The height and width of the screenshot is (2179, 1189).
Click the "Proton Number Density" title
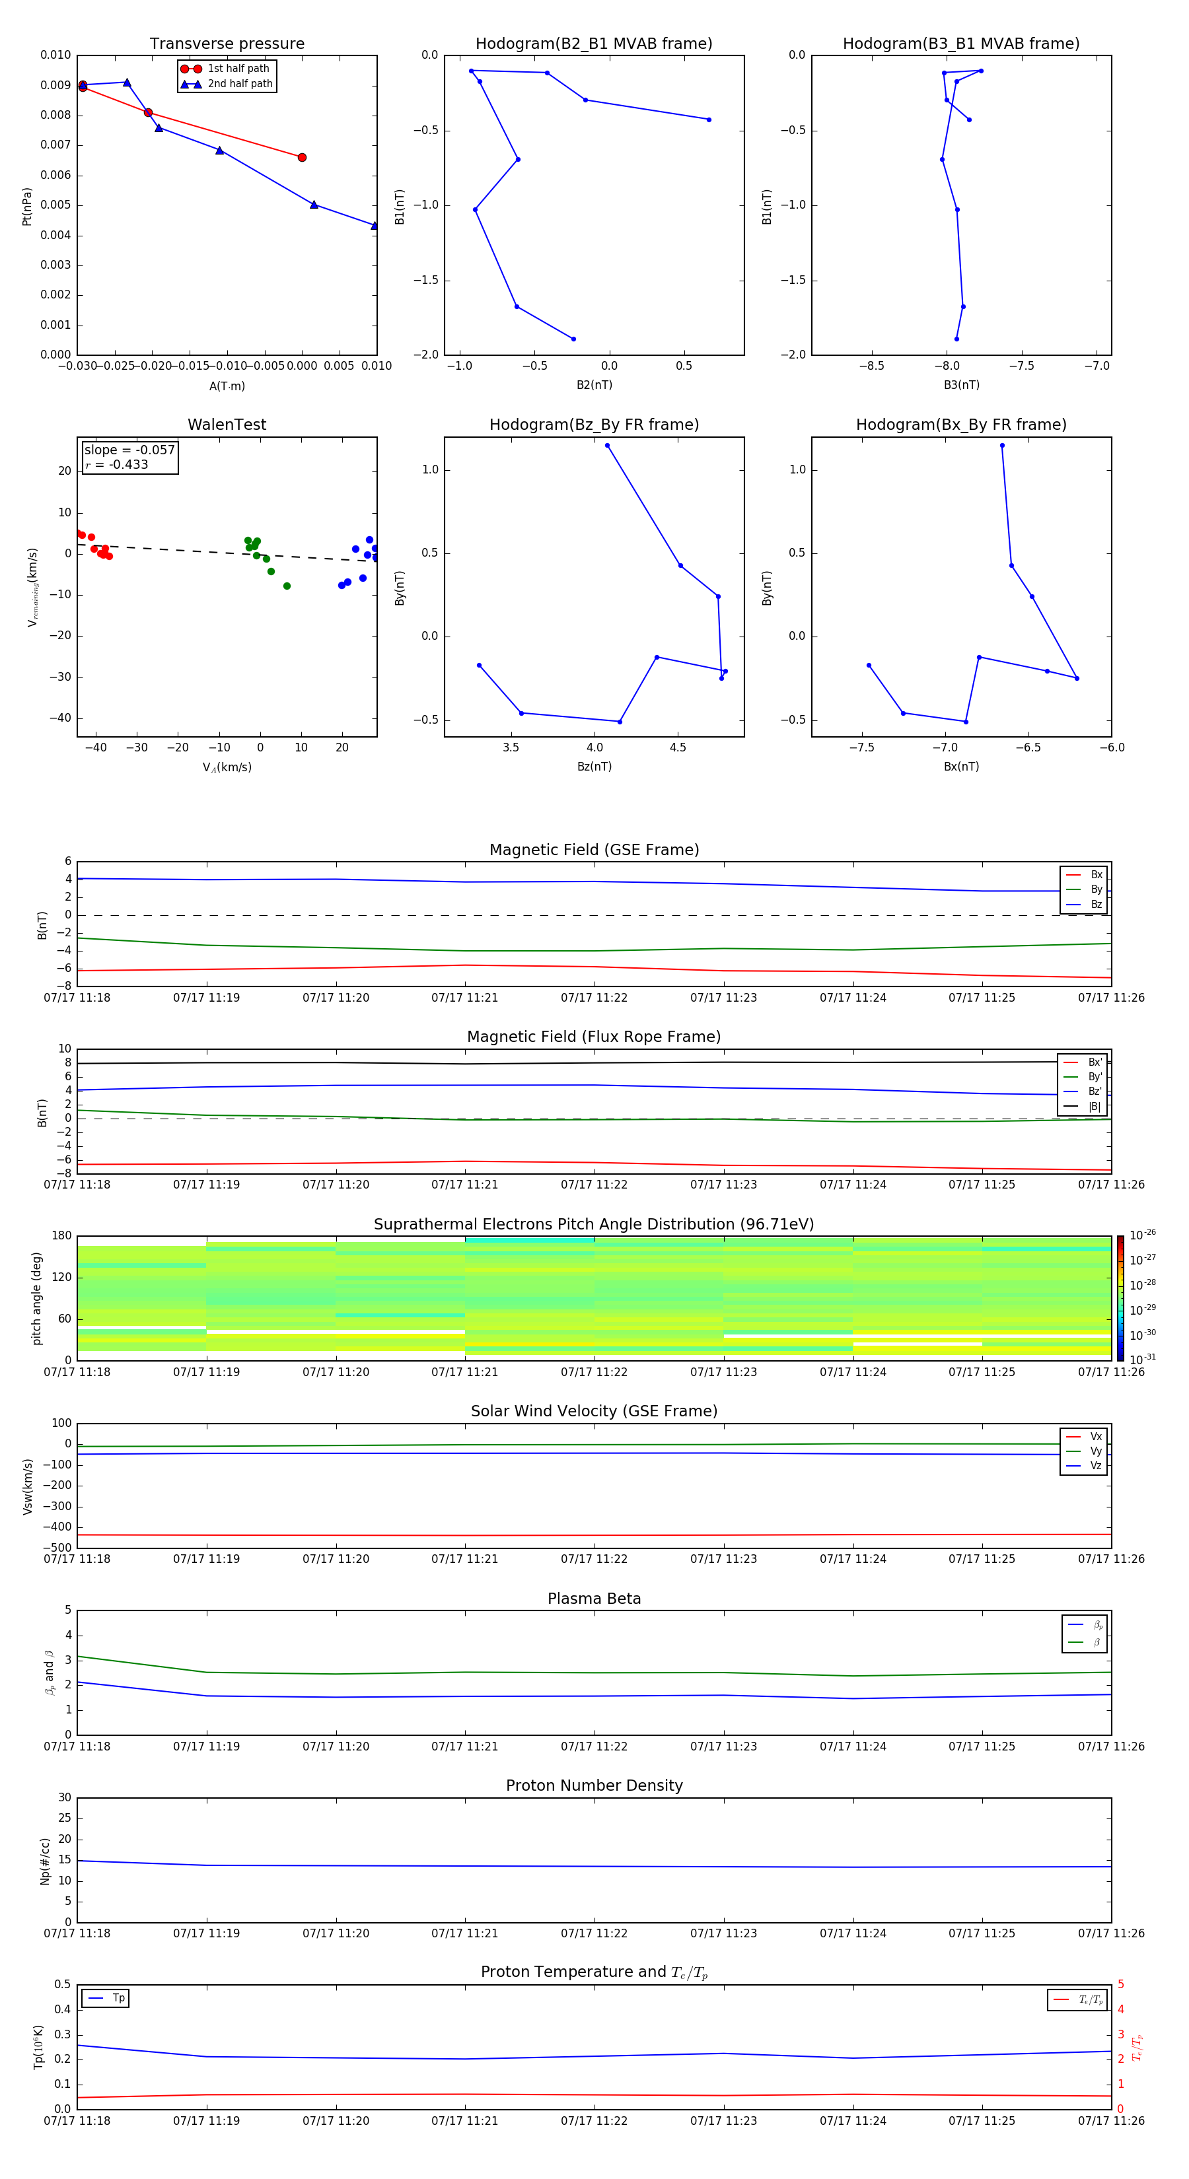(x=594, y=1785)
